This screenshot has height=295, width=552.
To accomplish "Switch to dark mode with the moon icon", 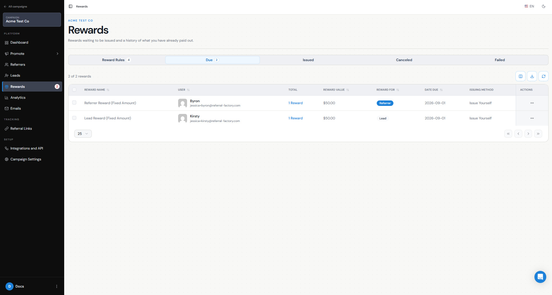I will (x=544, y=6).
